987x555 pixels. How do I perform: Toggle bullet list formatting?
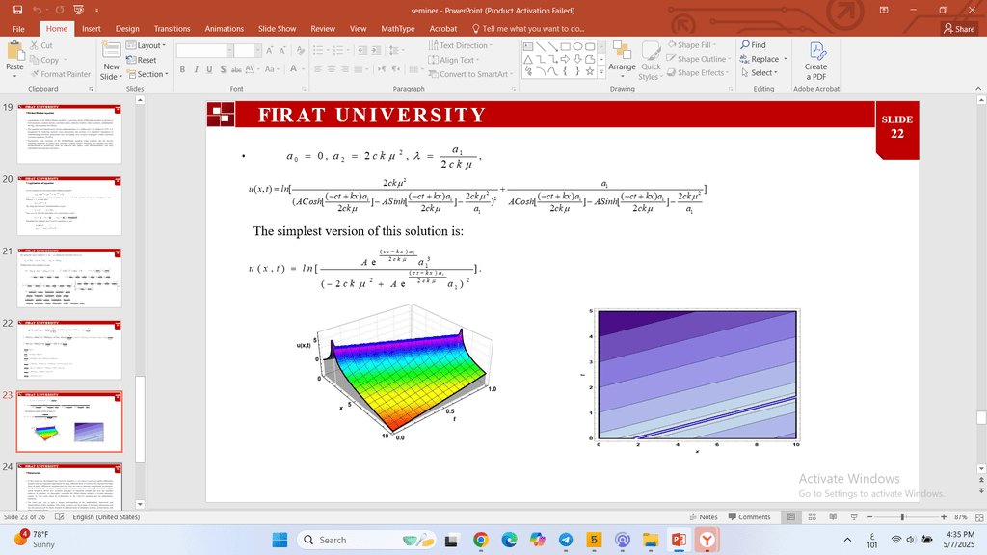(x=318, y=50)
